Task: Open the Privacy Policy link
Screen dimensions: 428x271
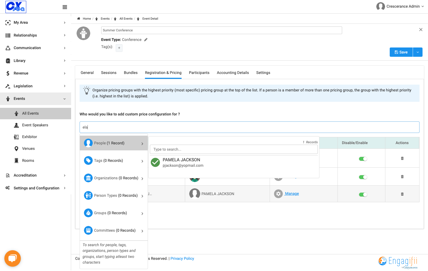Action: click(182, 258)
